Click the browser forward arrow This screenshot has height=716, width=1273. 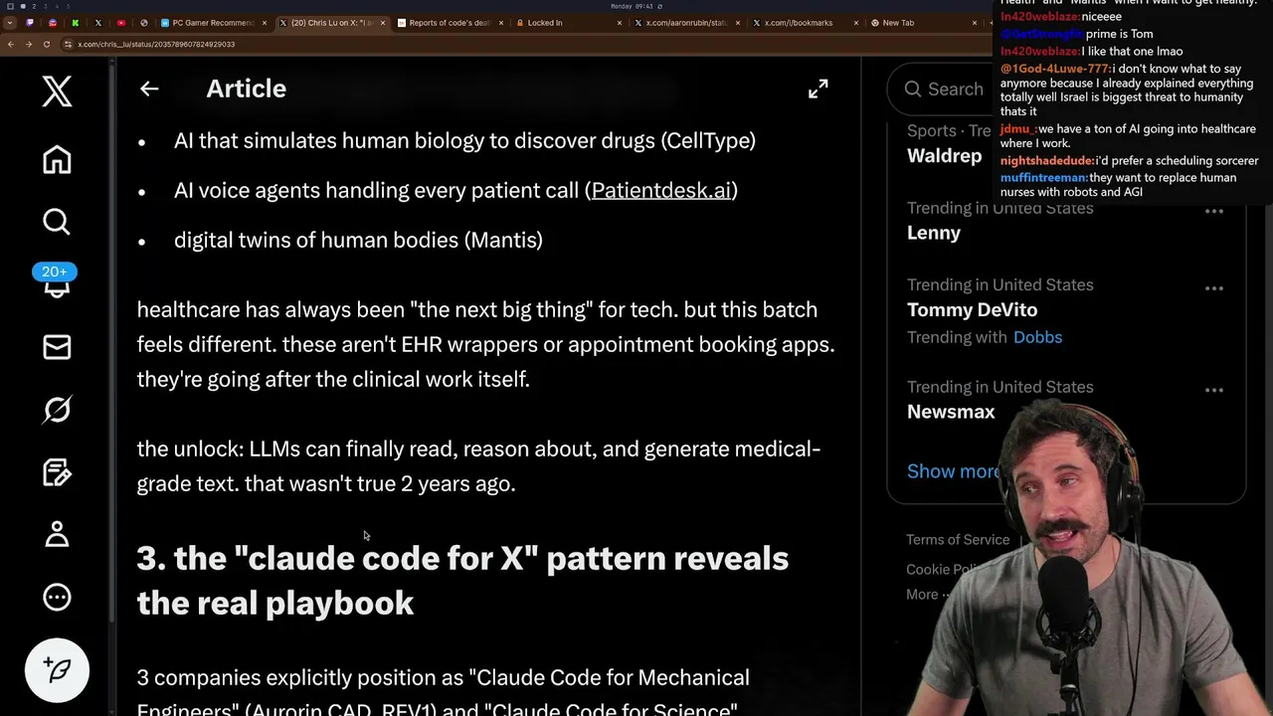click(29, 44)
